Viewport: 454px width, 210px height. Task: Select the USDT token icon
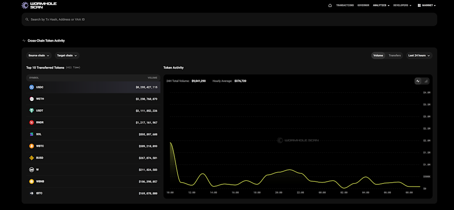click(32, 111)
